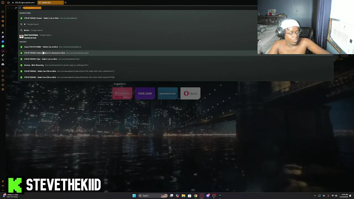Open the getadblock.com Speed Dial tile
This screenshot has height=199, width=354.
point(168,93)
